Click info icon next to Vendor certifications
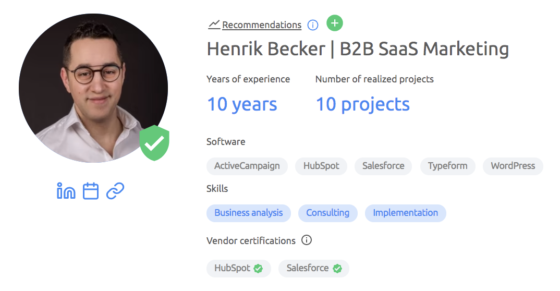This screenshot has width=560, height=291. [307, 240]
